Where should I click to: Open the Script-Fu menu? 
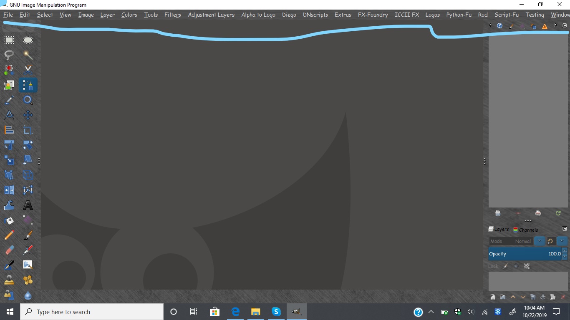pyautogui.click(x=507, y=15)
